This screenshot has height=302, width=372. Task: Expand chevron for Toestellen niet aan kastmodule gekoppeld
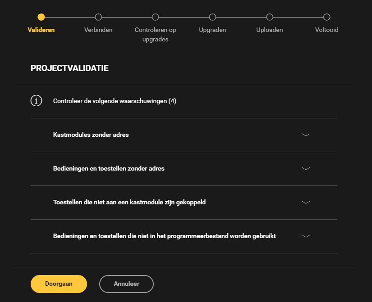pos(306,202)
